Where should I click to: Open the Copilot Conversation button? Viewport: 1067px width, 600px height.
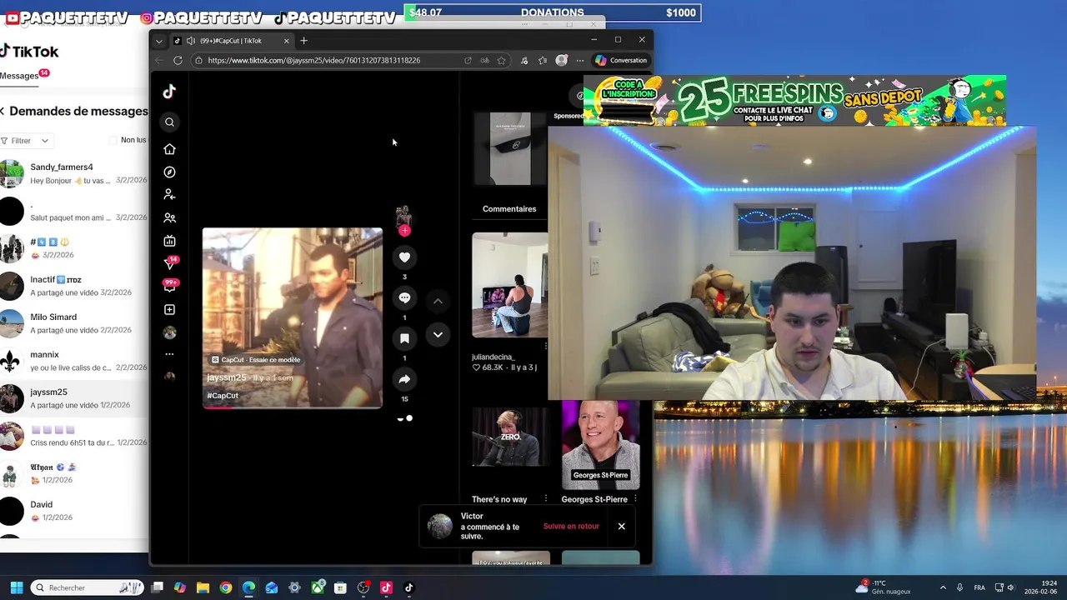click(x=621, y=60)
